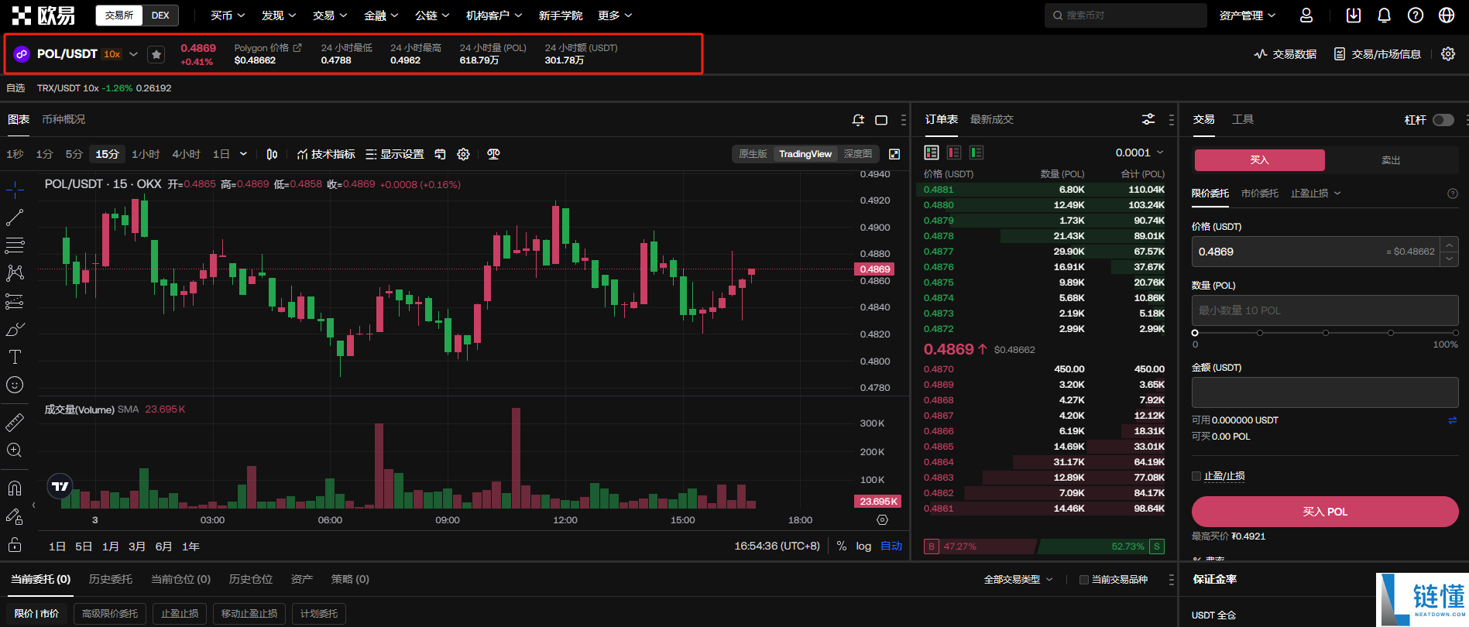Expand the 发现 menu
This screenshot has height=627, width=1469.
tap(279, 15)
